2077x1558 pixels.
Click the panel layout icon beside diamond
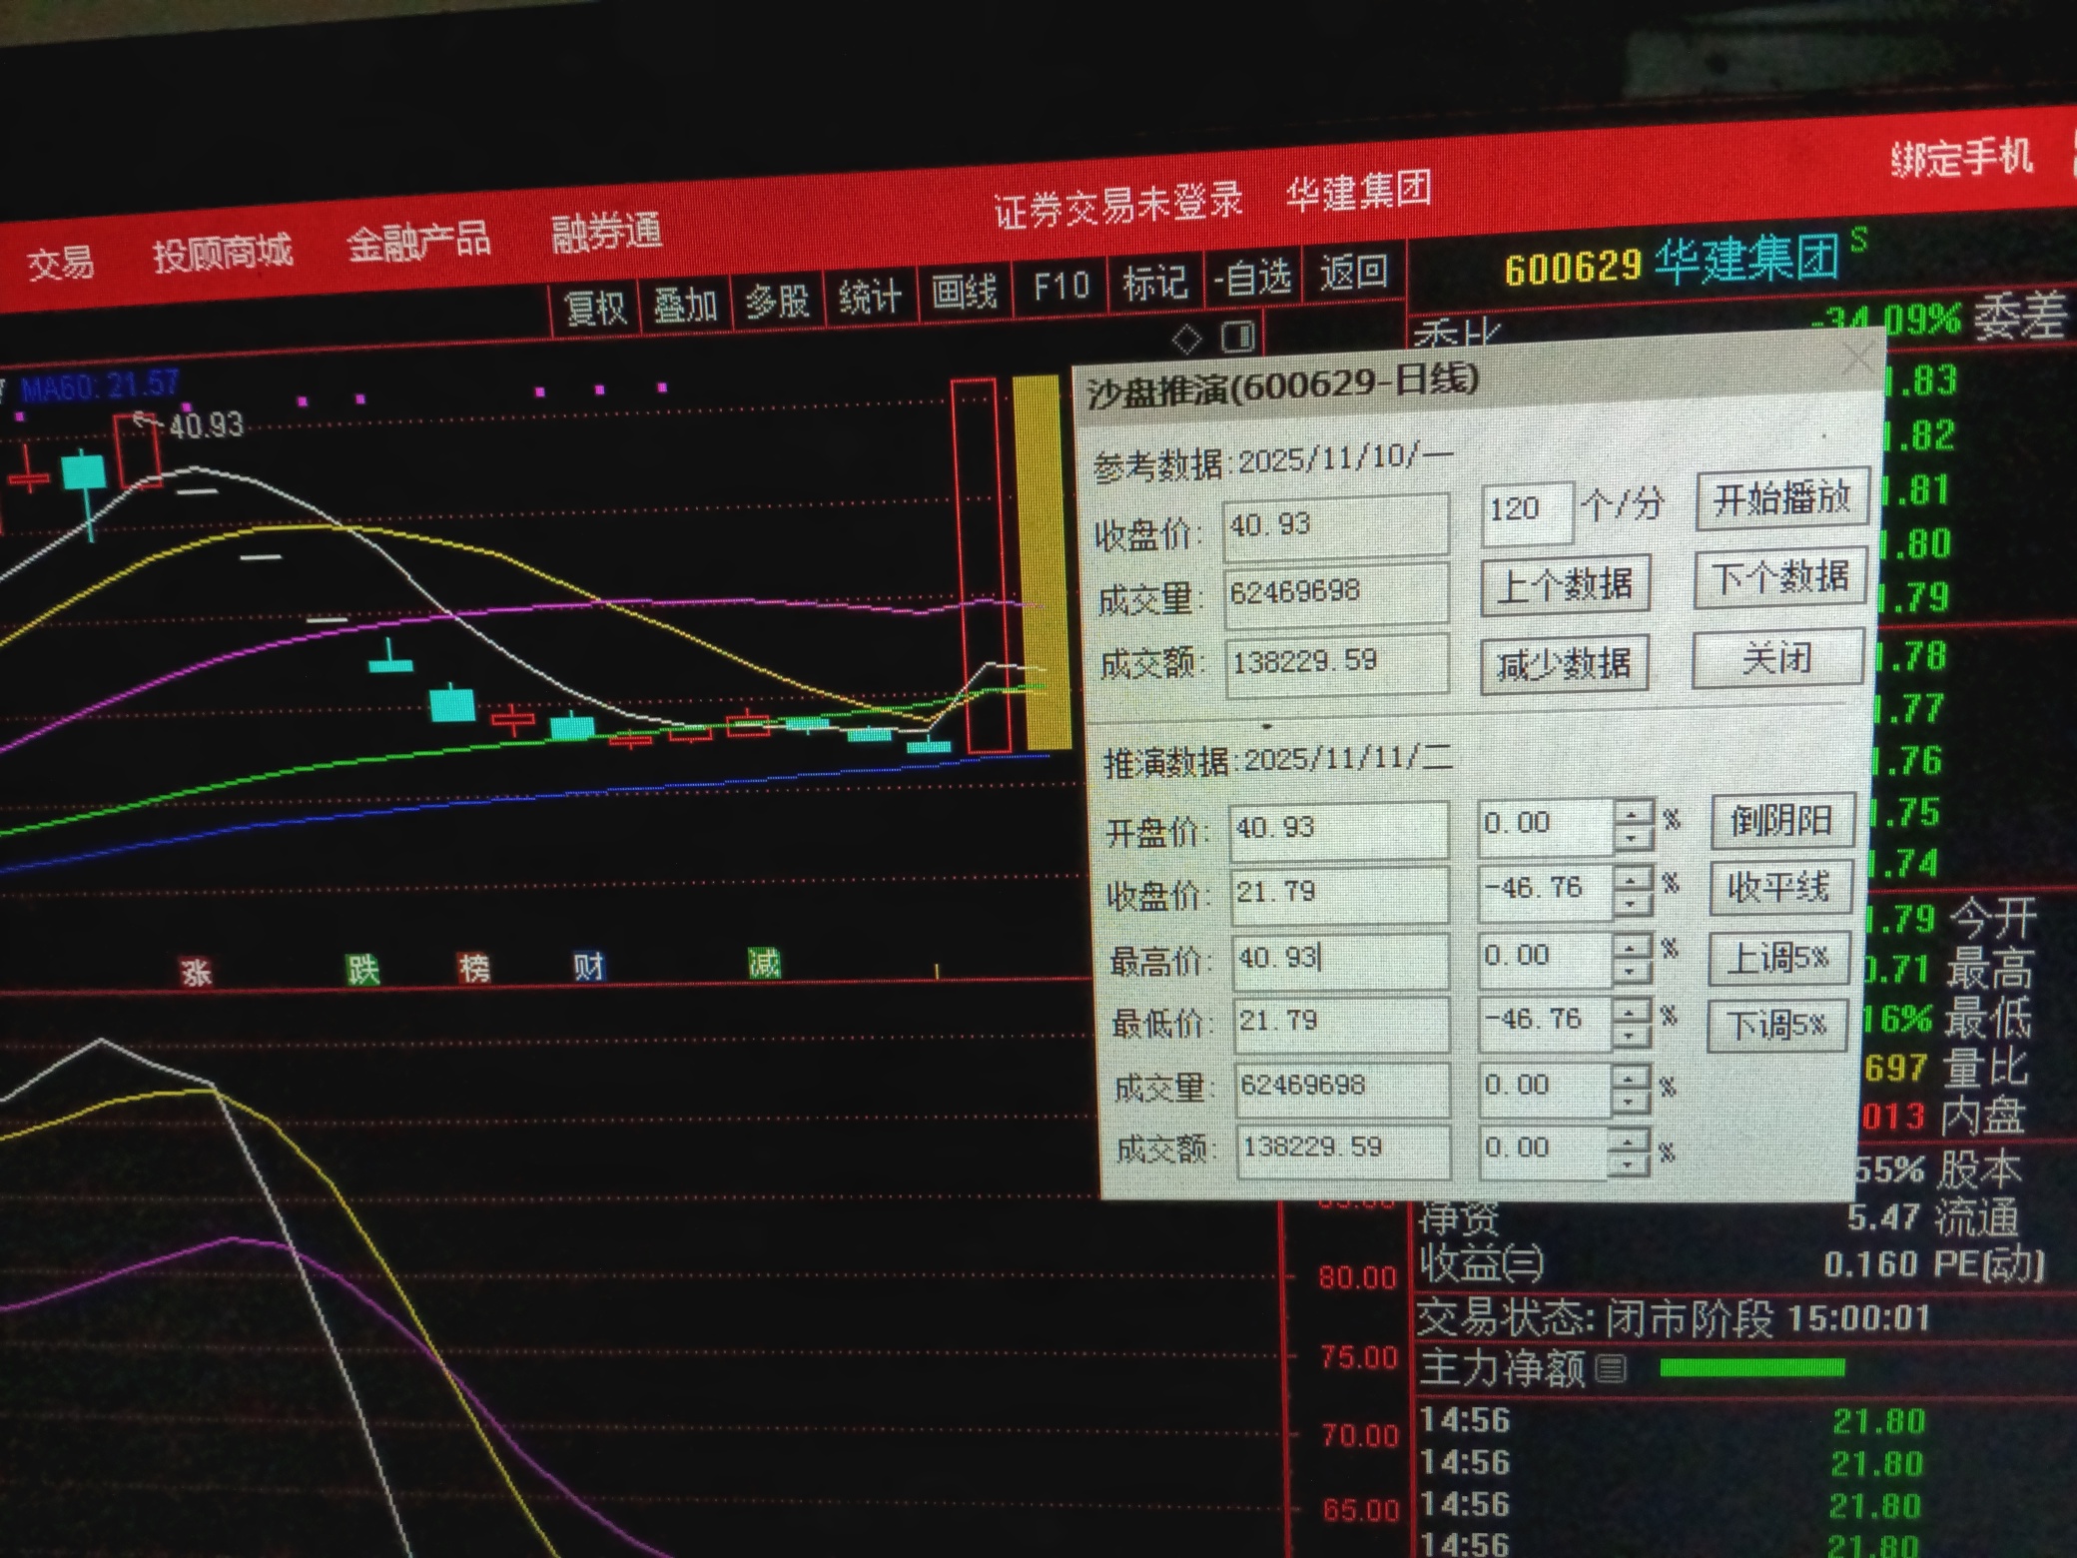pos(1238,337)
